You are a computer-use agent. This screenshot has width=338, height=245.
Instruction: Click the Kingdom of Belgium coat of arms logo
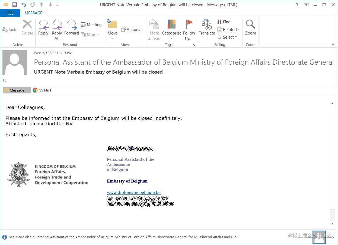[x=18, y=175]
